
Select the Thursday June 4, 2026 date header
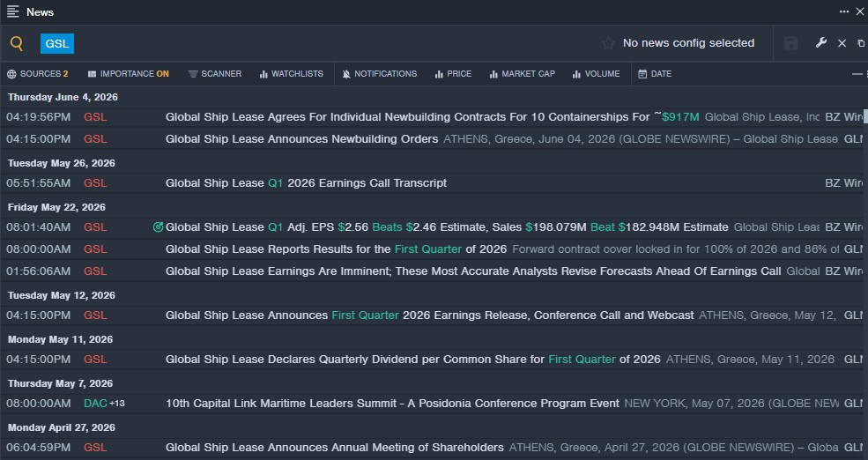[63, 97]
